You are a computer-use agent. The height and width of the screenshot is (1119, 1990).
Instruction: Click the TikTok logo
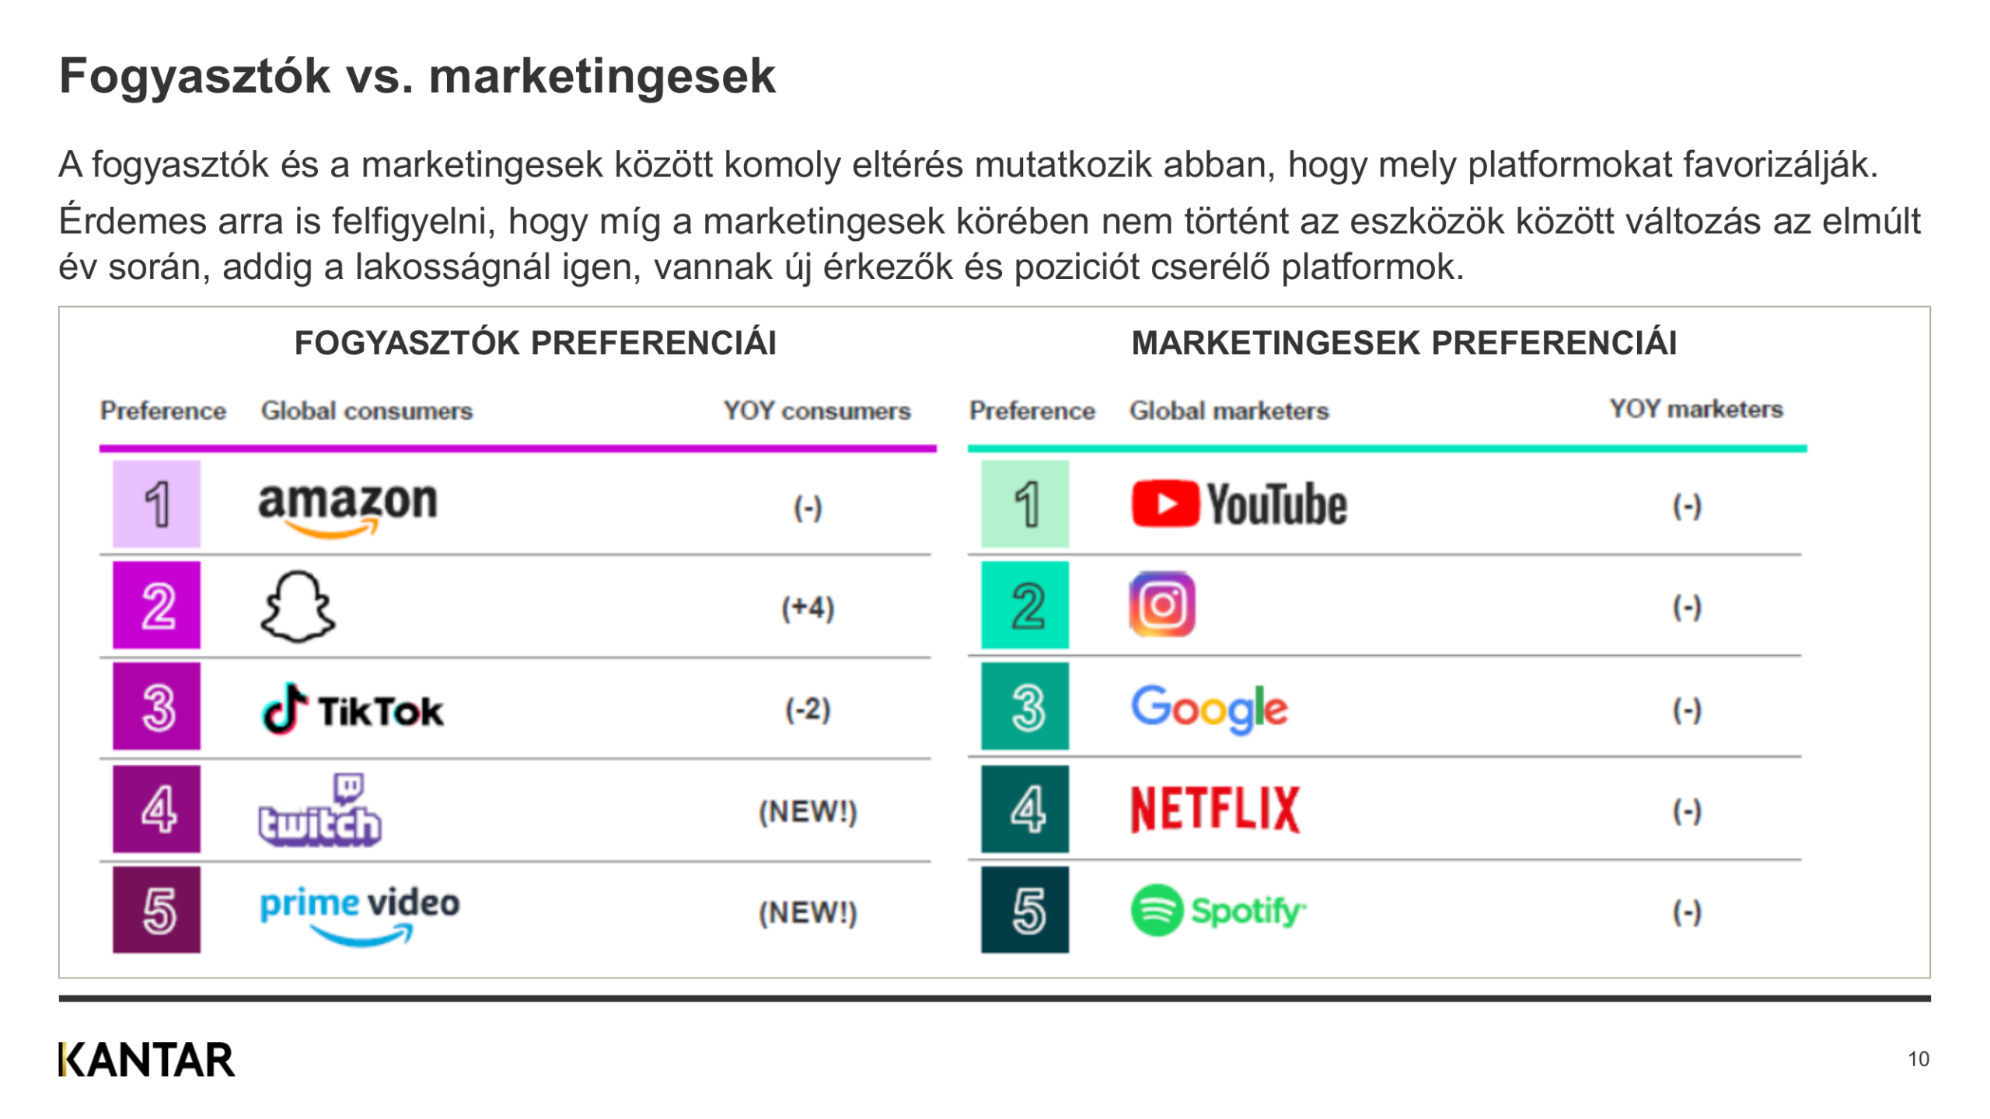click(x=353, y=709)
